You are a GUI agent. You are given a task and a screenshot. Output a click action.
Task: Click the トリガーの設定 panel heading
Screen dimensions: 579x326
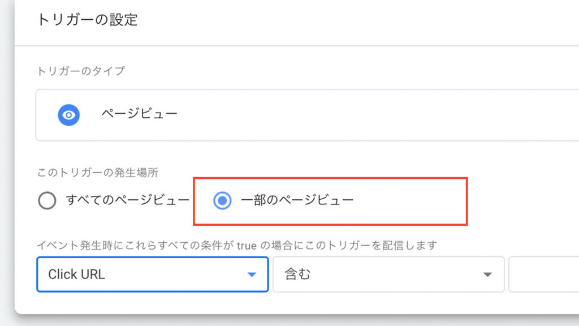click(x=88, y=20)
